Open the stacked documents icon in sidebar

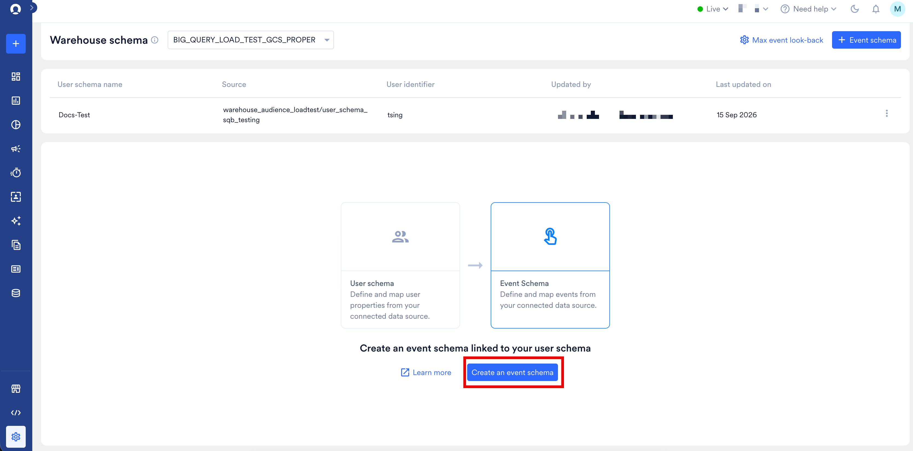tap(16, 245)
